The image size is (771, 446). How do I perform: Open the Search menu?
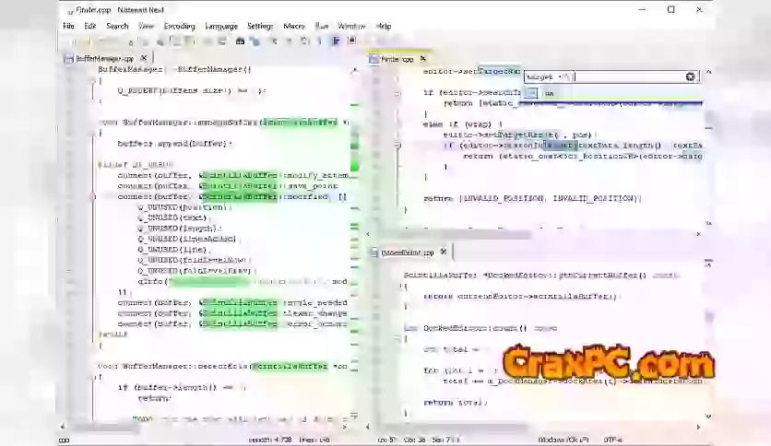[x=117, y=26]
